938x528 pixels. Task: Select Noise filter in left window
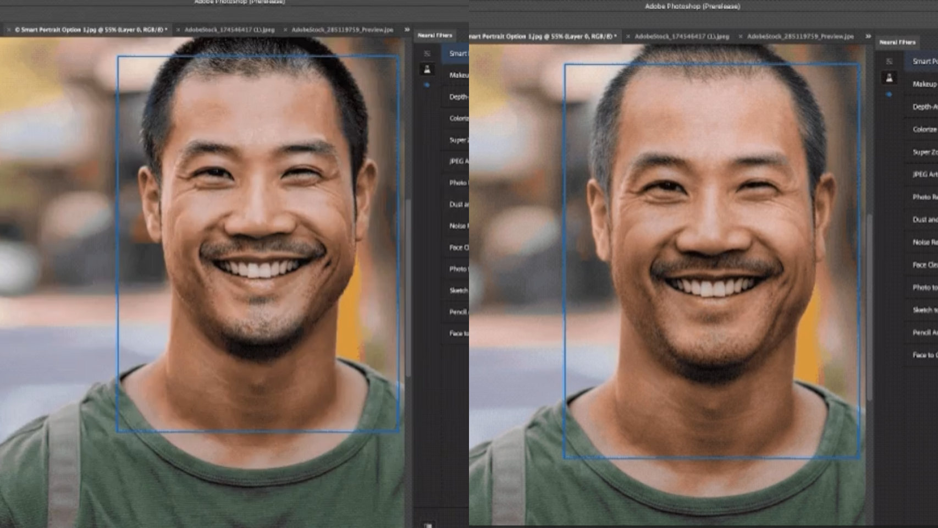pos(459,226)
